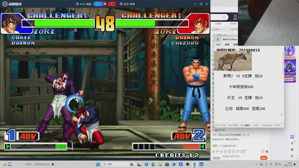Click the 发送 send button in chat
This screenshot has height=168, width=299.
264,158
